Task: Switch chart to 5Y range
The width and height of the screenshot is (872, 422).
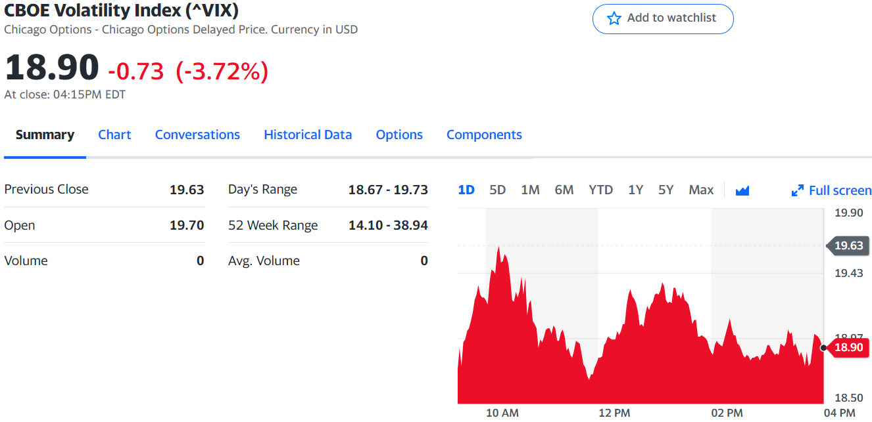Action: point(666,190)
